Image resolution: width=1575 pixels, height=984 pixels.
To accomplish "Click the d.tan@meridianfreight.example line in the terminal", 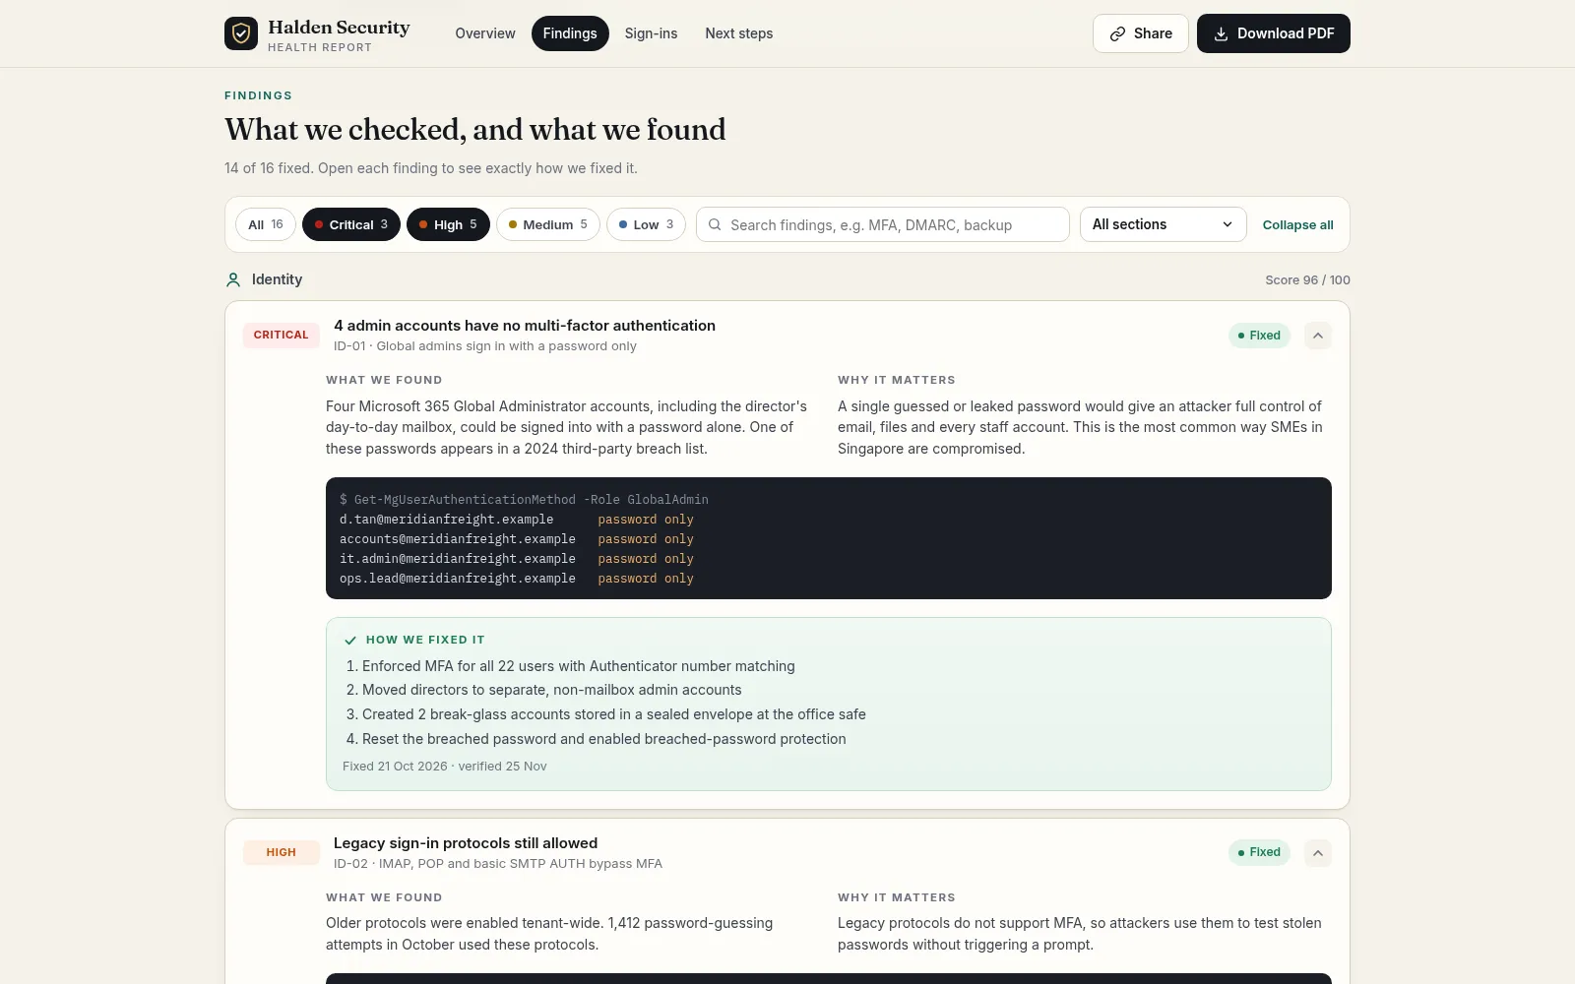I will 517,520.
